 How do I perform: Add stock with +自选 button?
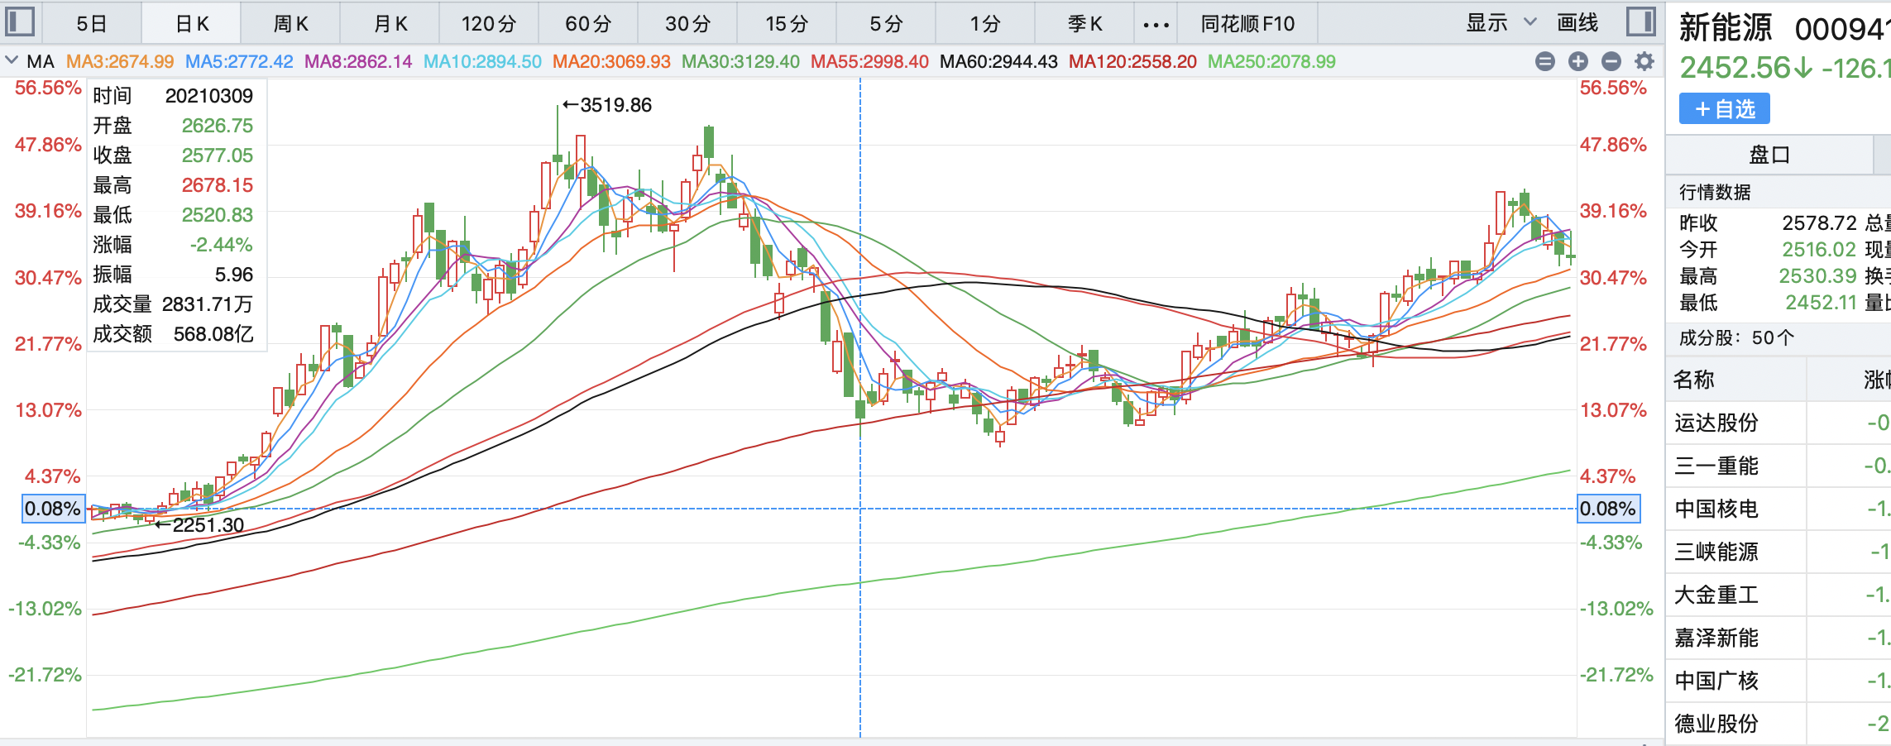(x=1724, y=109)
